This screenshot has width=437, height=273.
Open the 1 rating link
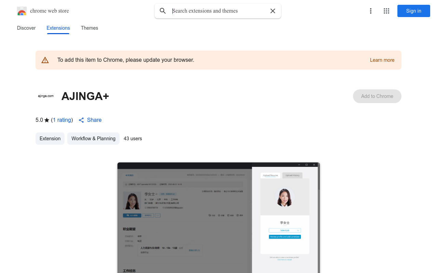click(62, 120)
